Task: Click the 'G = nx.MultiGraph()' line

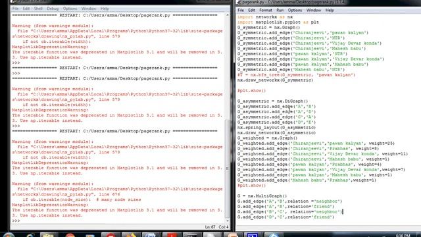Action: tap(262, 196)
